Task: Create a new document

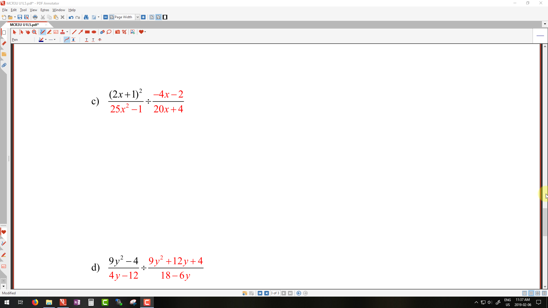Action: point(4,17)
